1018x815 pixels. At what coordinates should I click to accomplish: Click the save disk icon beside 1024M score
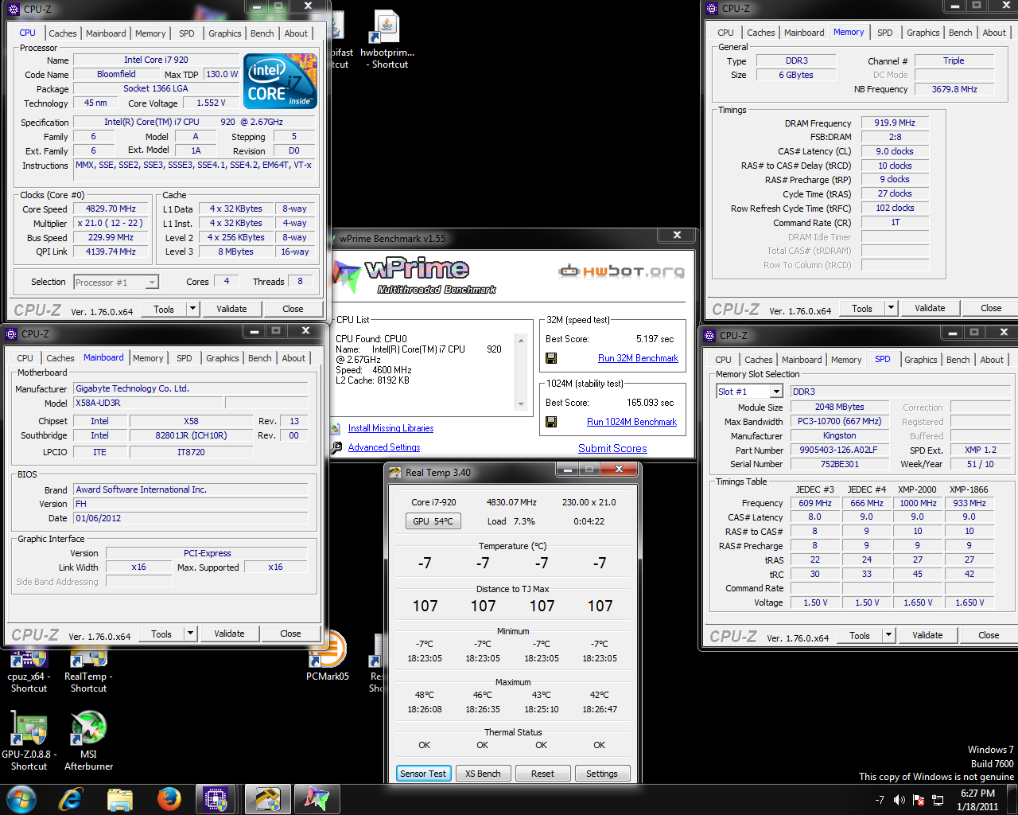(551, 422)
